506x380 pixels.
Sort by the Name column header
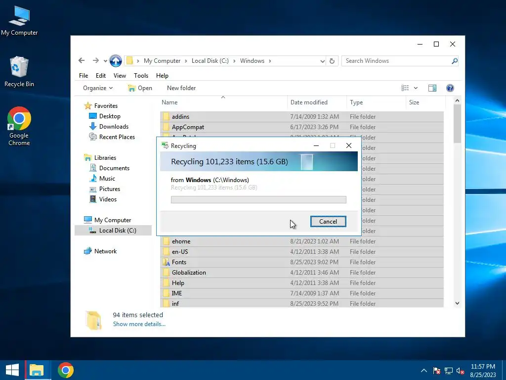(x=224, y=102)
